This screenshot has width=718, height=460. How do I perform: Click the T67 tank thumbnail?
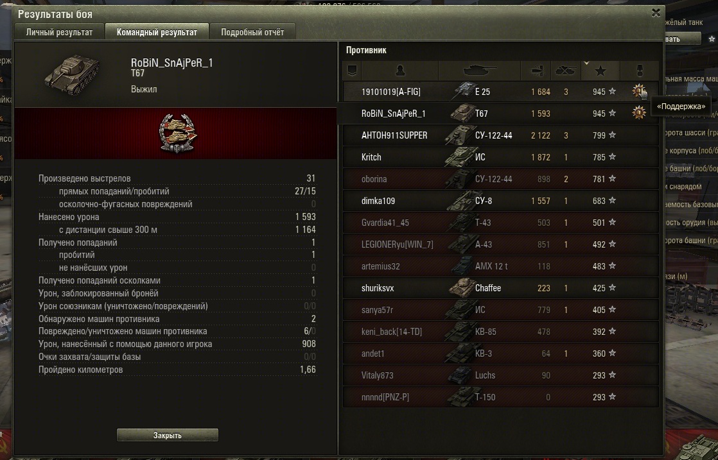[73, 73]
